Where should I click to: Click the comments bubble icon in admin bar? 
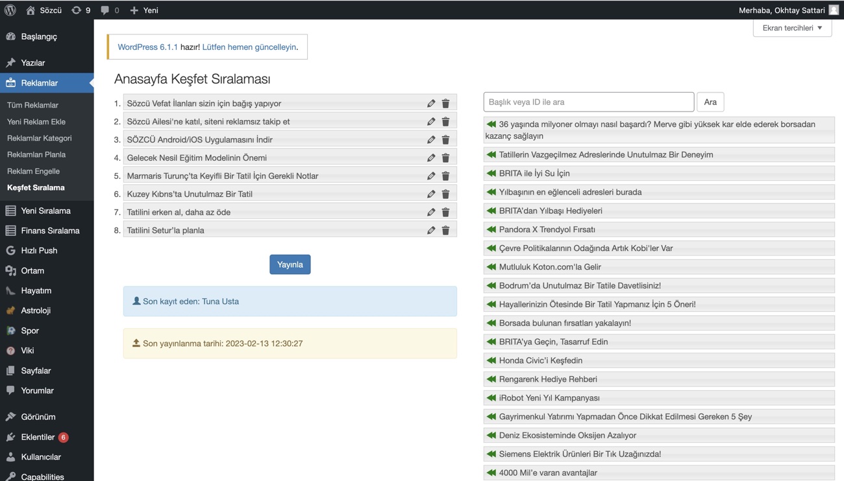pyautogui.click(x=110, y=10)
